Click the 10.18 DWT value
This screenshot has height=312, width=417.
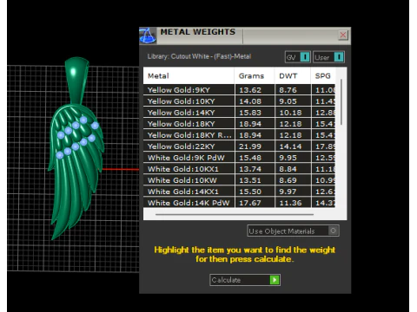(290, 113)
